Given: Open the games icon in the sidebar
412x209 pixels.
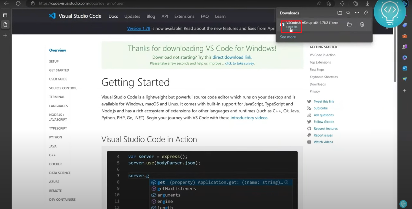Looking at the screenshot, I should 404,46.
